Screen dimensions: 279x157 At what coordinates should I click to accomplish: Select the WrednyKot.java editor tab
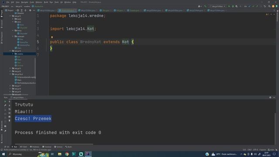pos(67,10)
